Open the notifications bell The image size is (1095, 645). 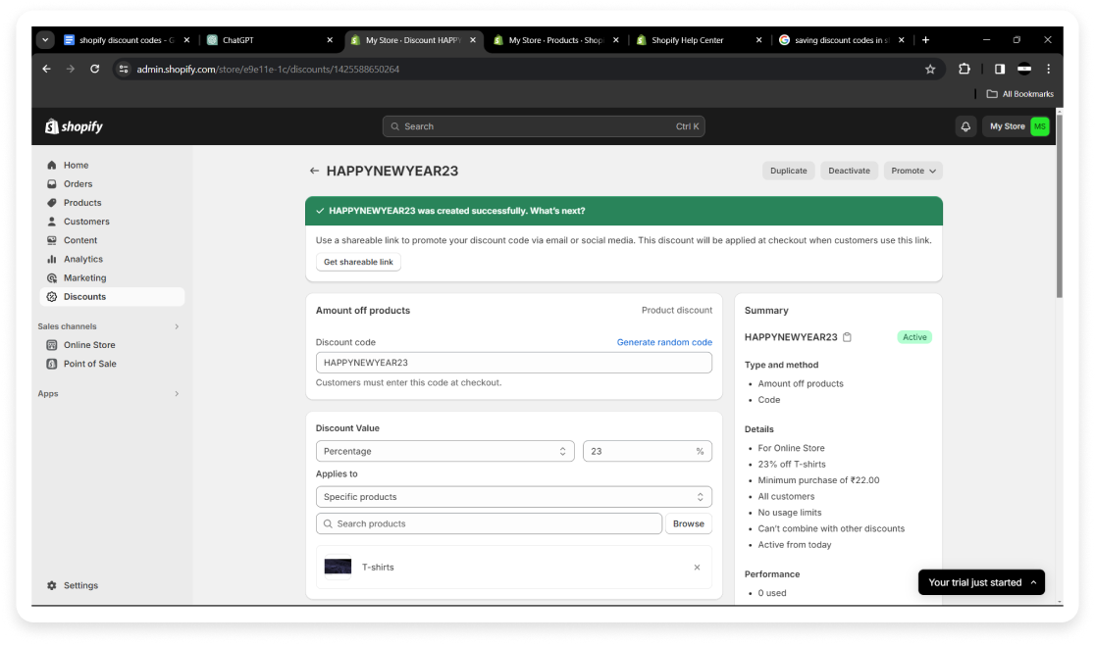(965, 126)
